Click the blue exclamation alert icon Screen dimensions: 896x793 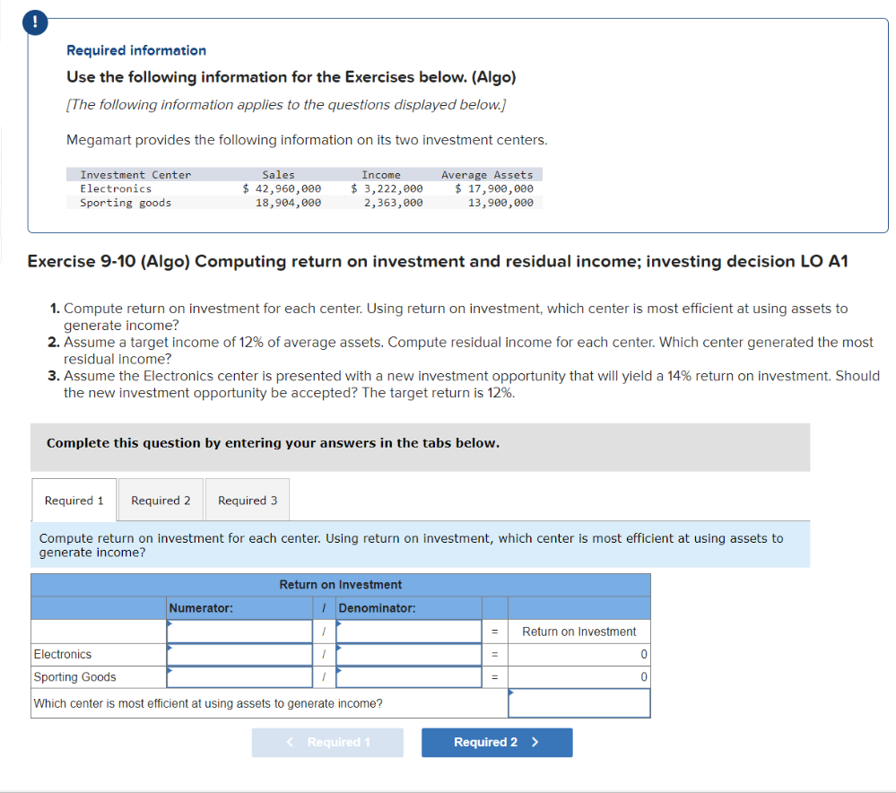point(36,22)
